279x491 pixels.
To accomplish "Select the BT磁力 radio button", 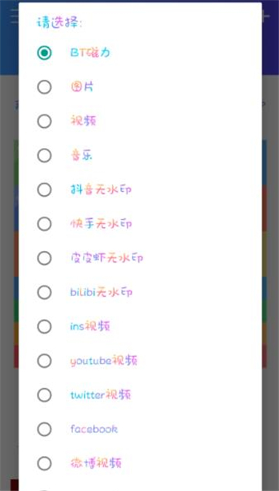I will coord(44,53).
